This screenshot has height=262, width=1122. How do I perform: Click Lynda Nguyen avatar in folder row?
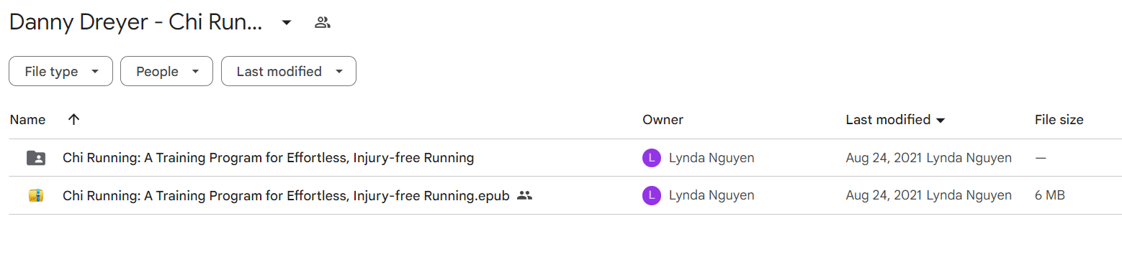(x=651, y=158)
